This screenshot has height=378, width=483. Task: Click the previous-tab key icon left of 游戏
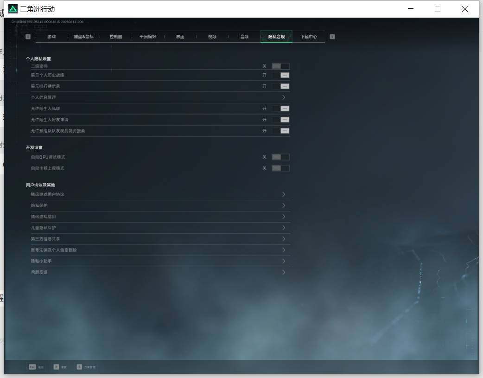point(28,37)
